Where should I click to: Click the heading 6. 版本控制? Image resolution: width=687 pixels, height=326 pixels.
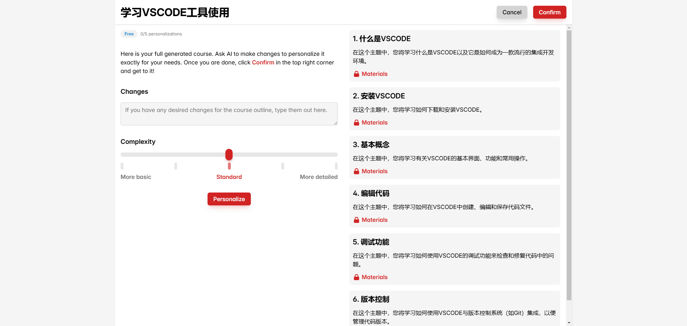[371, 299]
